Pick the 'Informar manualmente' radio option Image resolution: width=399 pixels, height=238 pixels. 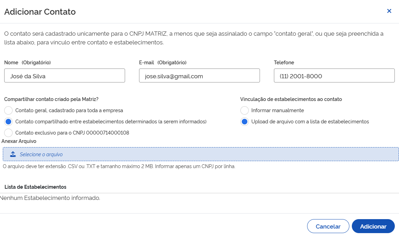click(x=245, y=110)
